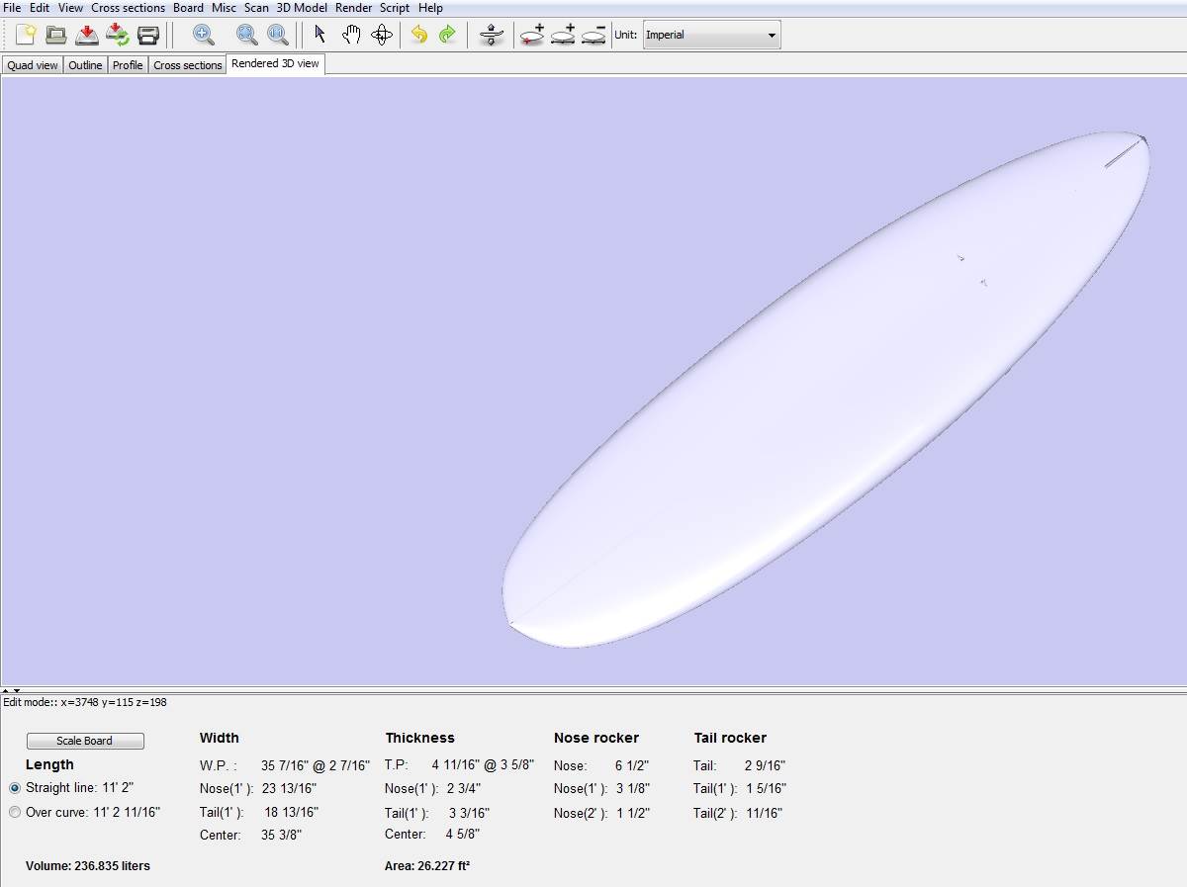
Task: Collapse the info panel using splitter arrows
Action: 16,690
